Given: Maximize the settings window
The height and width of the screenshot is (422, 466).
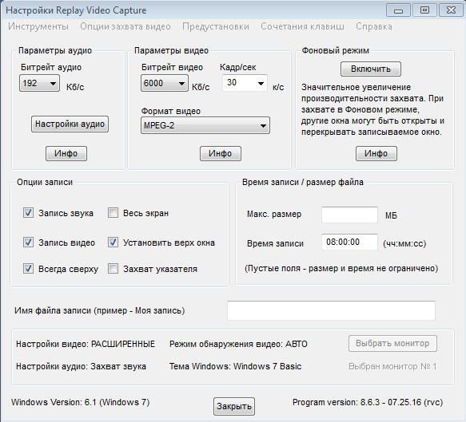Looking at the screenshot, I should click(424, 10).
